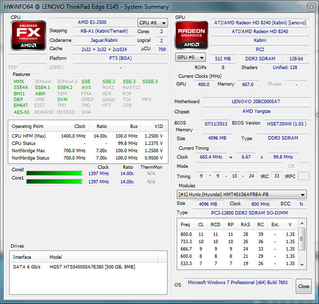Click the Northbridge Max row
319x304 pixels.
(88, 151)
